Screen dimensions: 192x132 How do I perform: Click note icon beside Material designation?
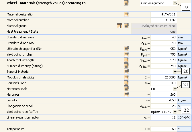(126, 14)
